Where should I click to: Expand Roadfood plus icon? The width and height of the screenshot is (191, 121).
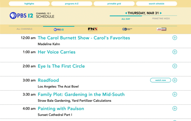[175, 80]
